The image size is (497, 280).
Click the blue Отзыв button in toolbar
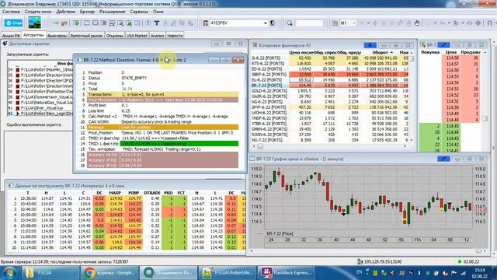[x=13, y=23]
